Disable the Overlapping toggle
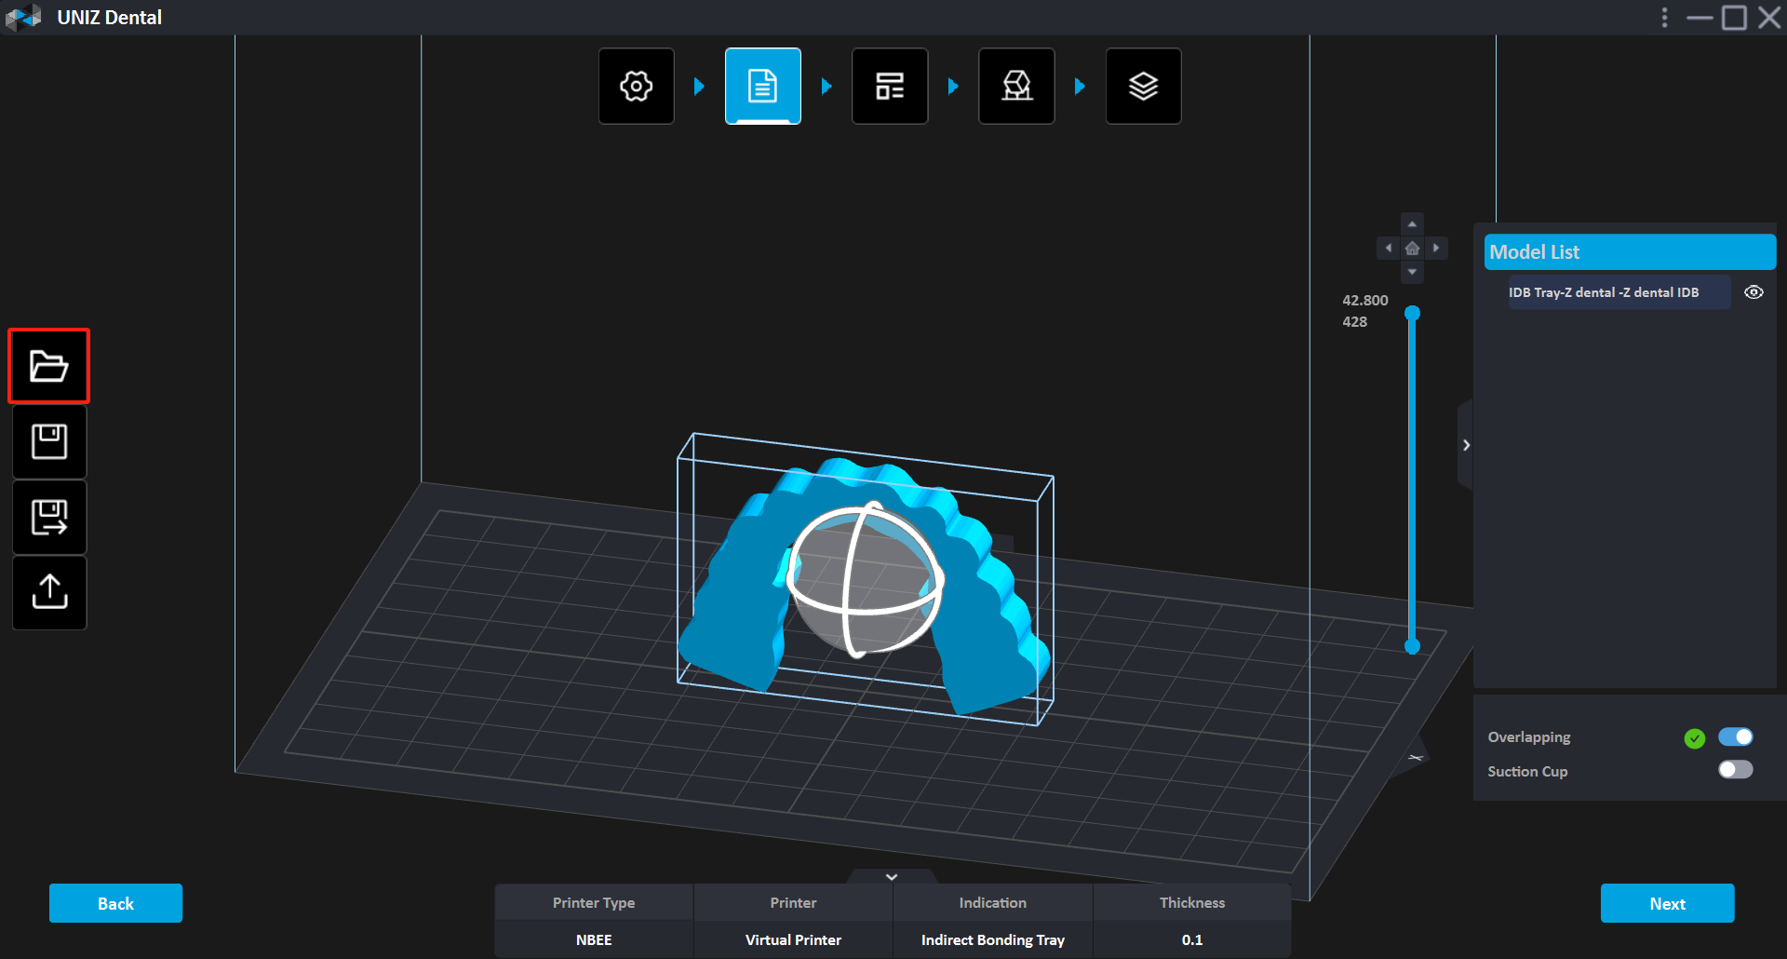The height and width of the screenshot is (959, 1787). click(1735, 737)
